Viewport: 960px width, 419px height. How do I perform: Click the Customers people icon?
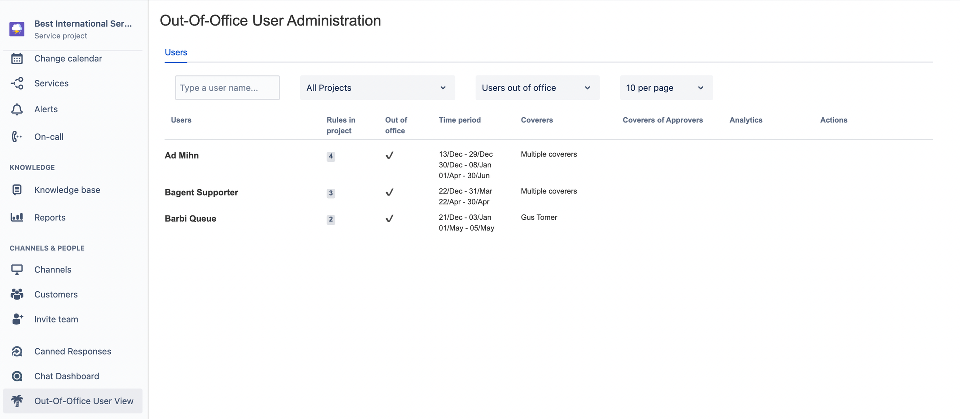[x=17, y=294]
